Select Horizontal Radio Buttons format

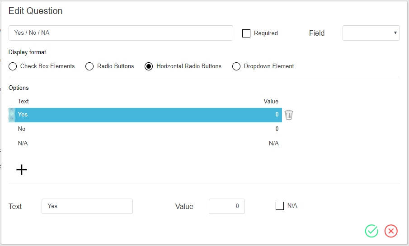149,66
